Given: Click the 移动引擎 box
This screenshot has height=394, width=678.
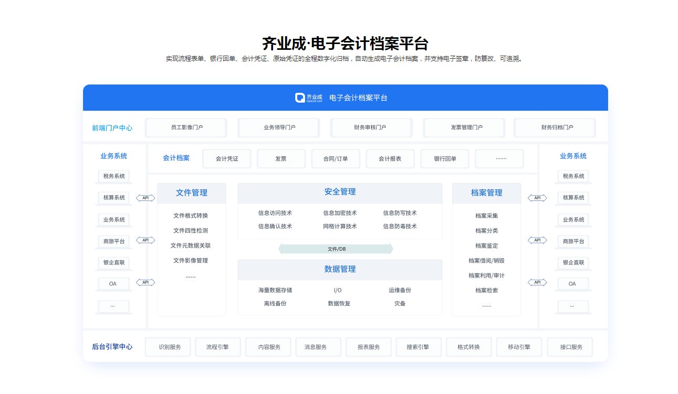Looking at the screenshot, I should pyautogui.click(x=519, y=347).
